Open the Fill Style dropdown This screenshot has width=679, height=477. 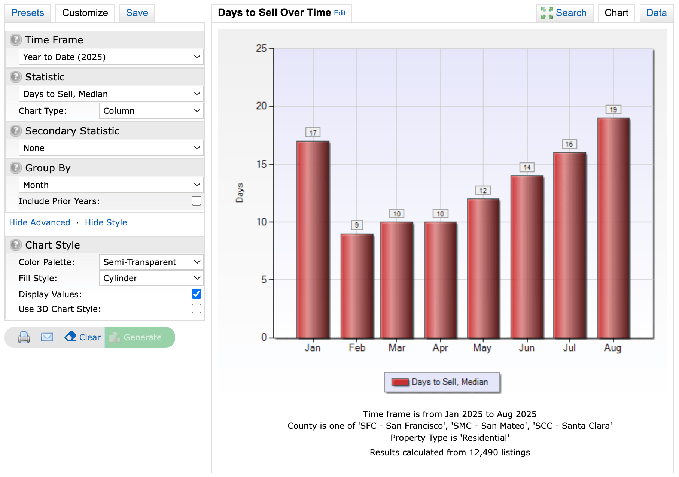point(151,278)
